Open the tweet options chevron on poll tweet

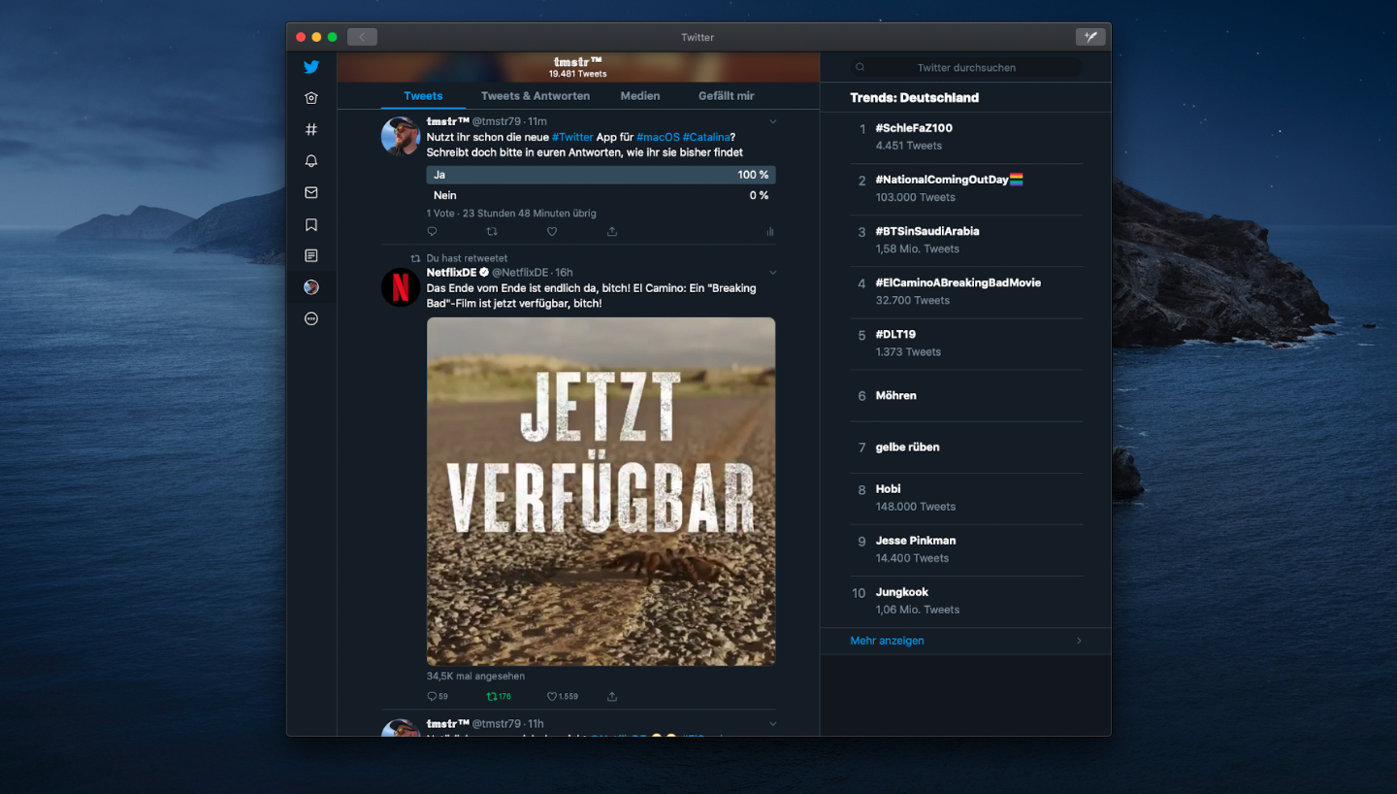coord(773,121)
